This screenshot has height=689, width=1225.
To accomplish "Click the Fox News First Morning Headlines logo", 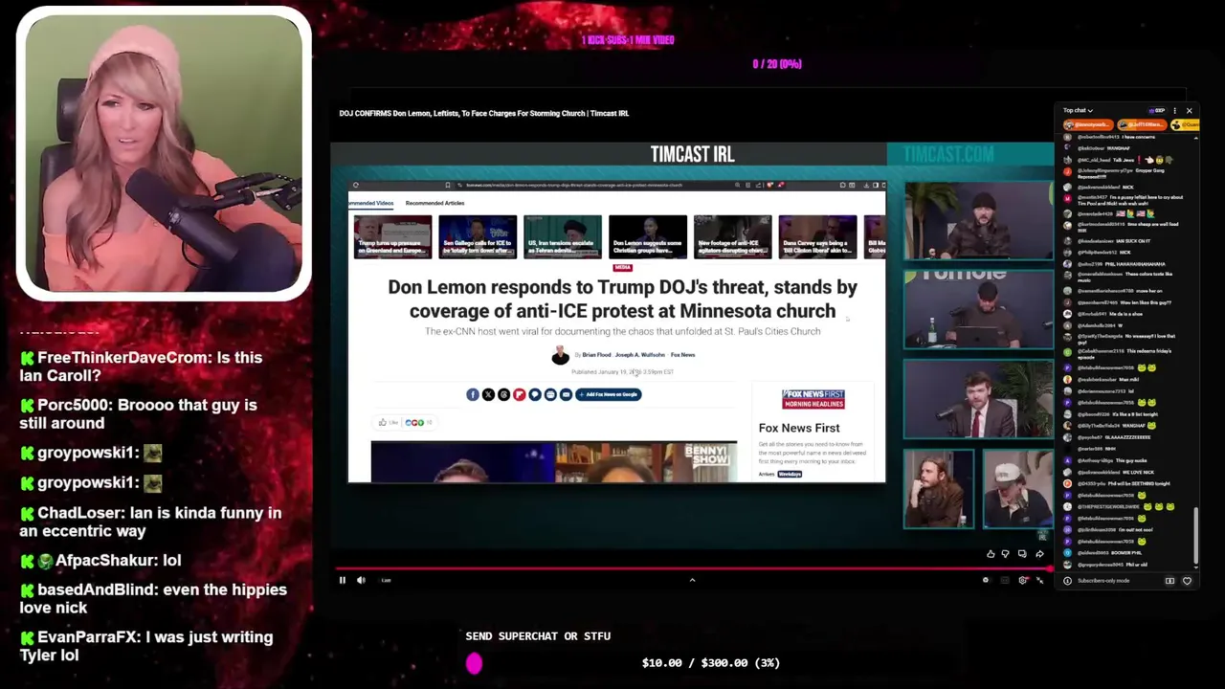I will tap(813, 399).
